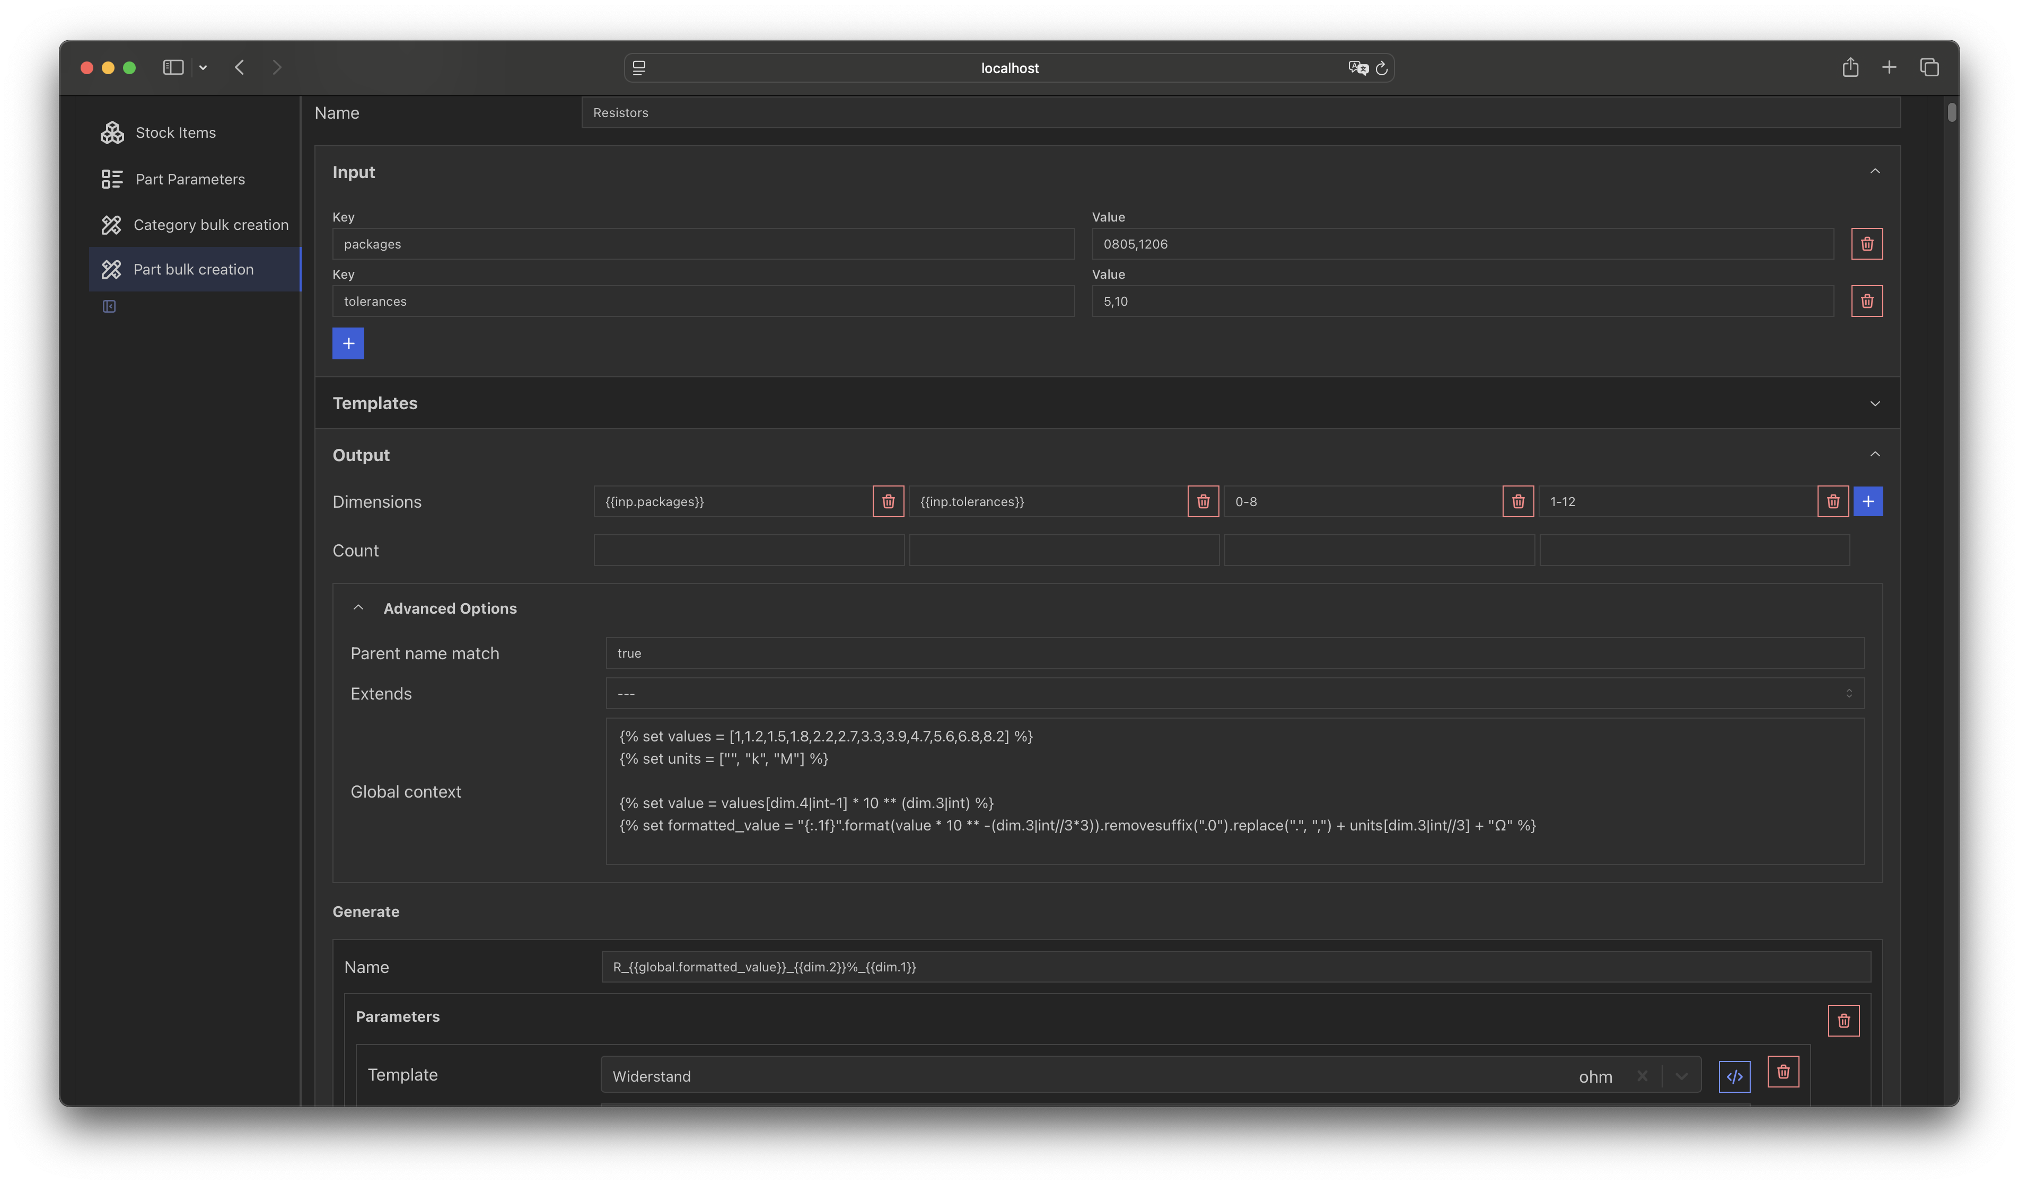Reload the localhost page

[1381, 68]
